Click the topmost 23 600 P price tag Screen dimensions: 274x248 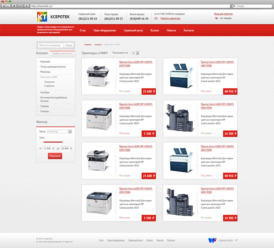click(149, 92)
